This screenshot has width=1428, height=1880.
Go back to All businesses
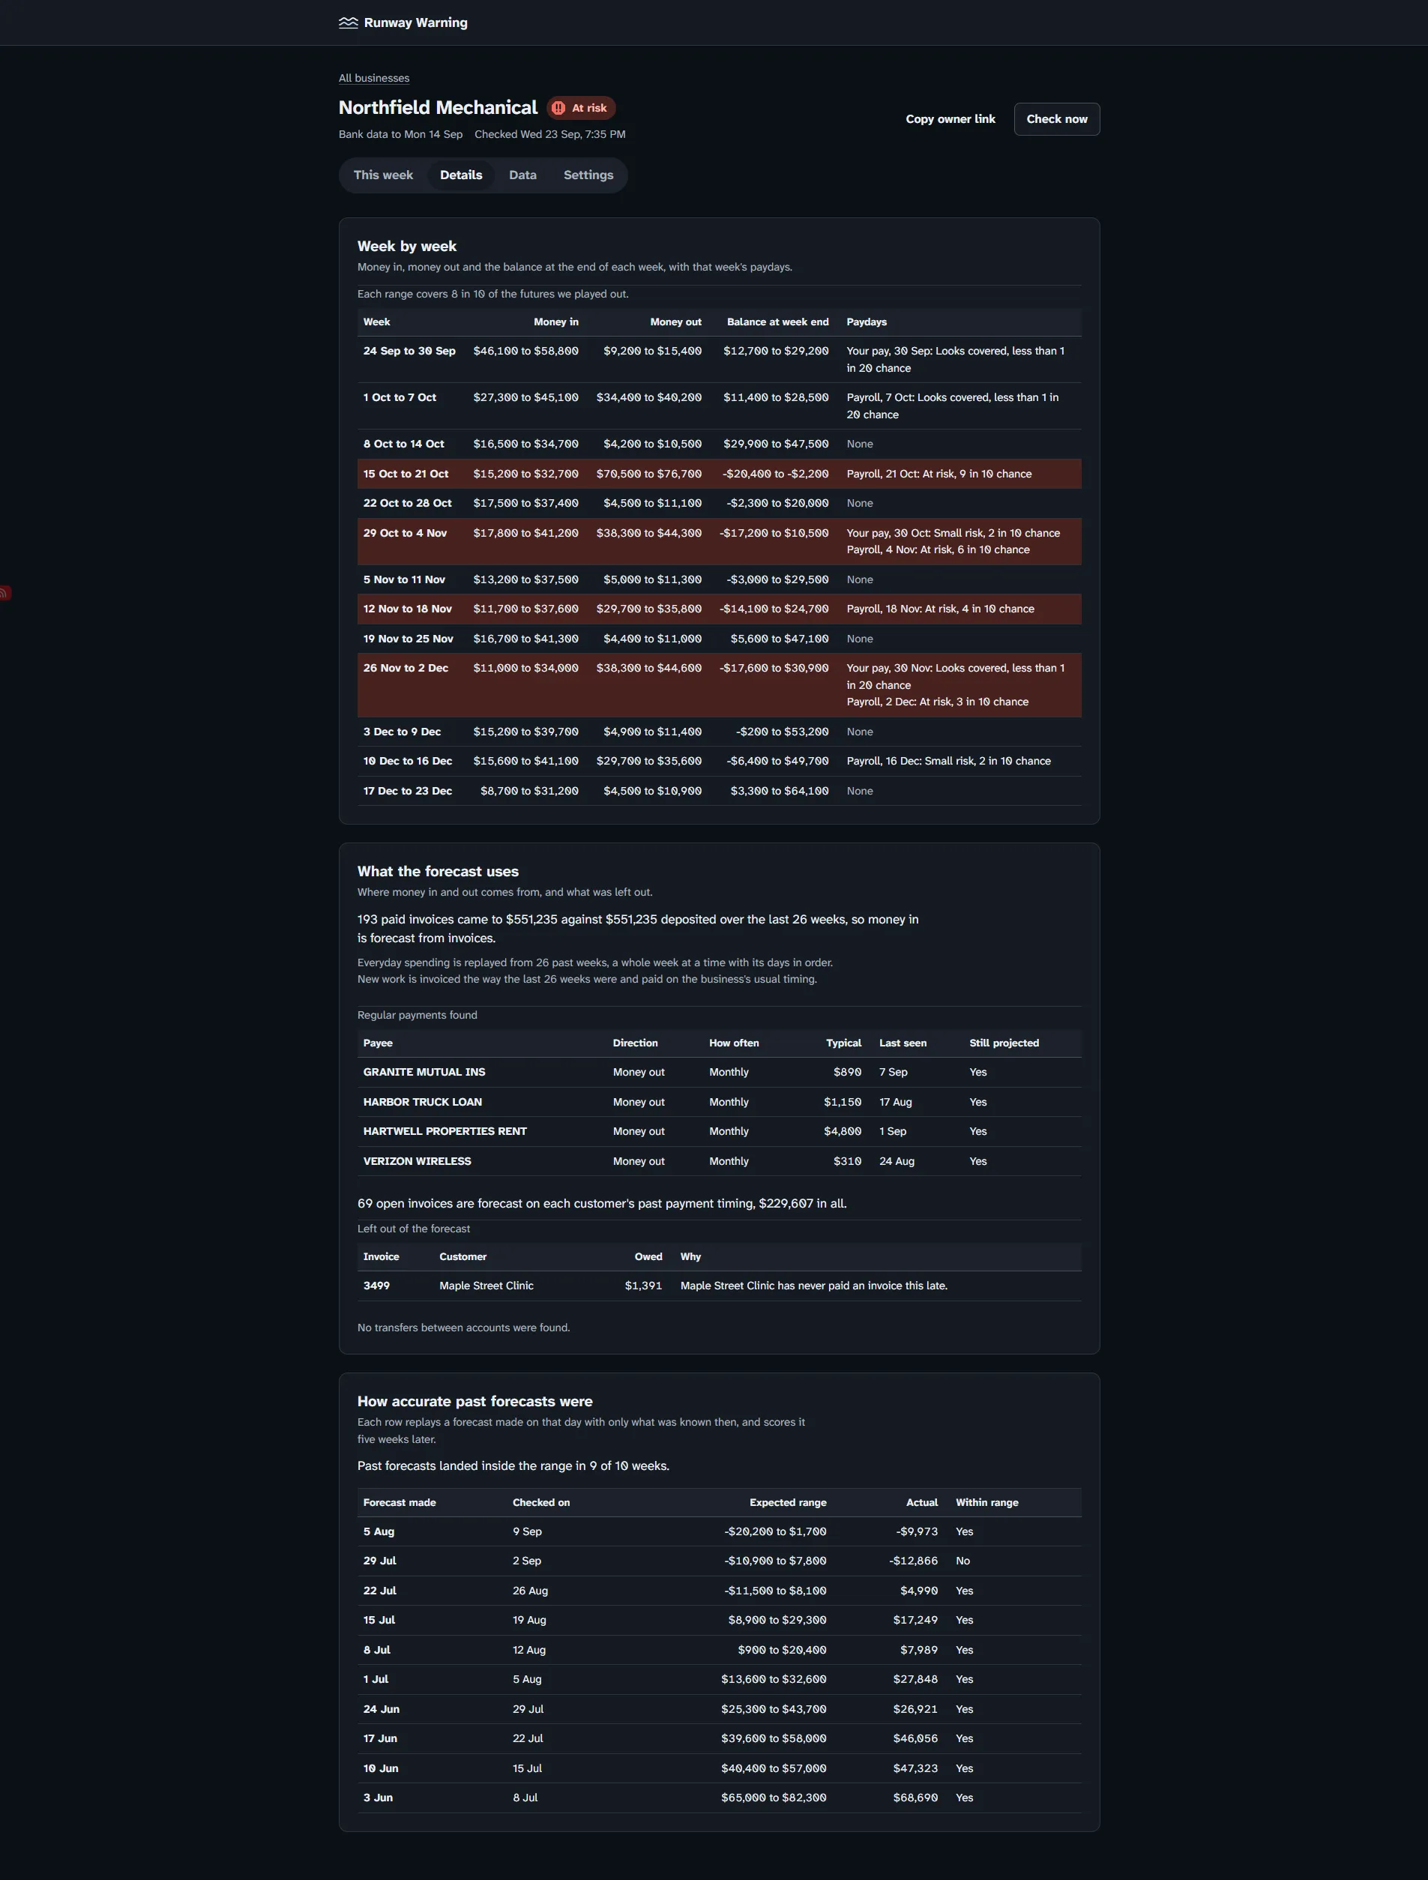374,78
